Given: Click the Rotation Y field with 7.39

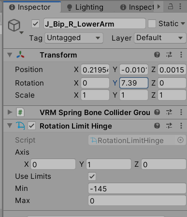Looking at the screenshot, I should 134,83.
